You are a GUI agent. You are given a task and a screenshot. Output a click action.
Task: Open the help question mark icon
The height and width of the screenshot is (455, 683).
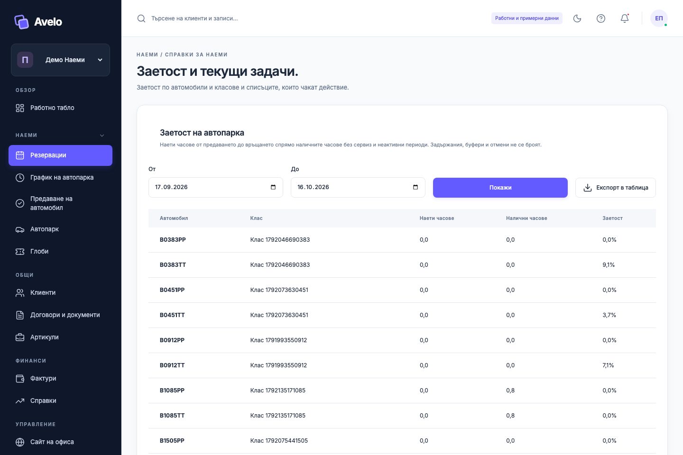pos(601,18)
